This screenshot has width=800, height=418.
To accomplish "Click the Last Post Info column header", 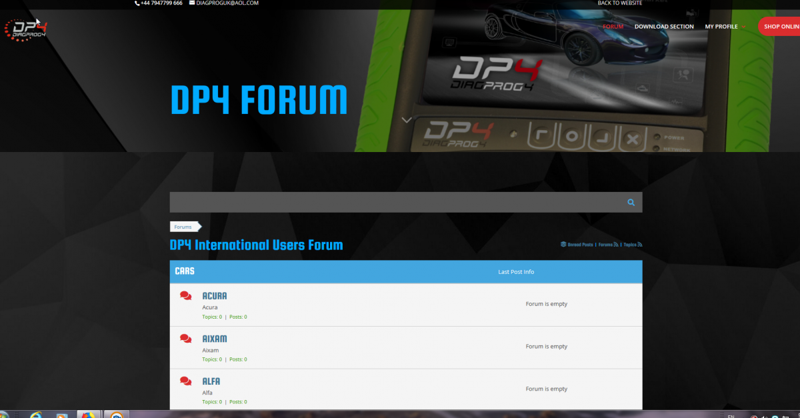I will (x=516, y=272).
